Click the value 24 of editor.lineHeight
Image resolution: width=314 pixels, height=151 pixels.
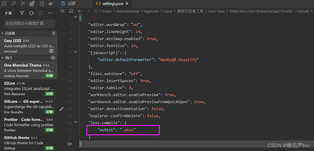click(x=138, y=32)
